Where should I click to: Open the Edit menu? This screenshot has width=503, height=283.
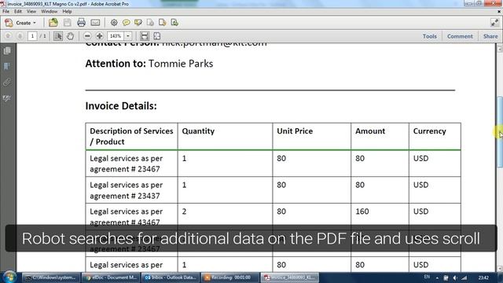[18, 11]
